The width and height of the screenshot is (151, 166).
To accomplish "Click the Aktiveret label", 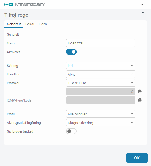I will click(13, 52).
